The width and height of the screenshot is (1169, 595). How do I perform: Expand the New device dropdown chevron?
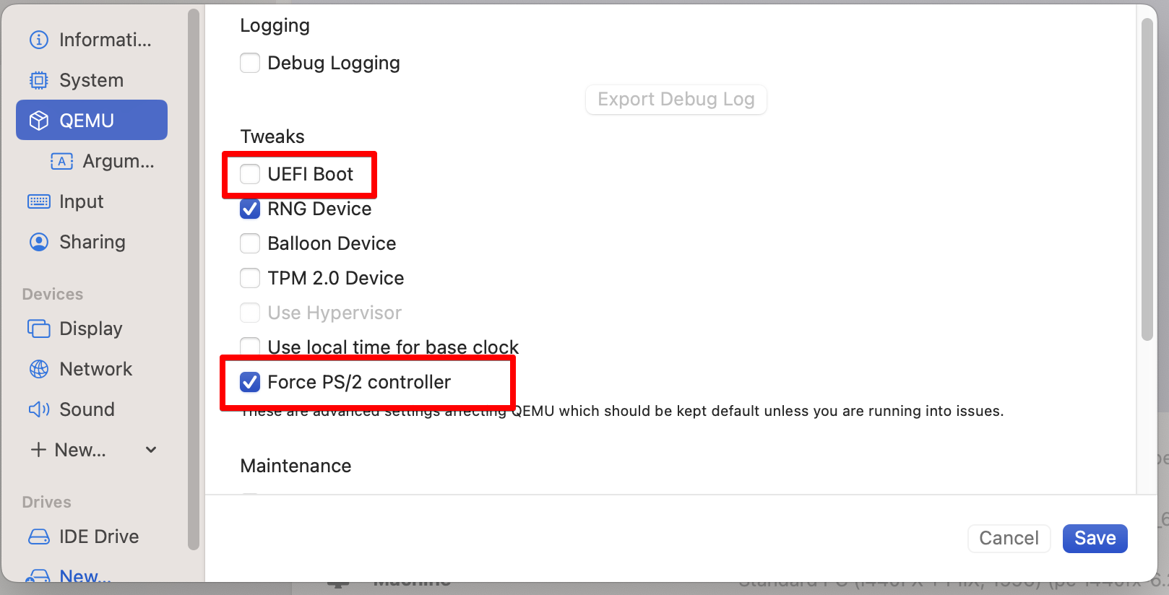[151, 450]
